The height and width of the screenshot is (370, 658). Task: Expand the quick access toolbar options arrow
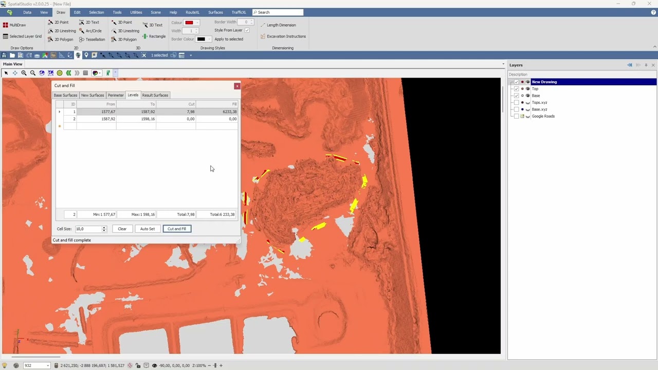click(x=191, y=55)
